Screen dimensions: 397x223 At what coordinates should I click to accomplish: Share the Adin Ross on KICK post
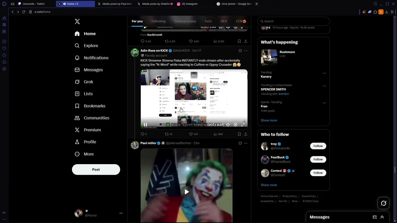tap(246, 134)
